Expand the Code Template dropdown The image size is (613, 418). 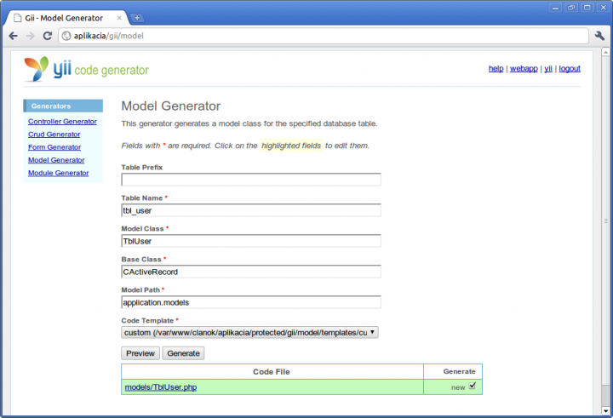[249, 332]
